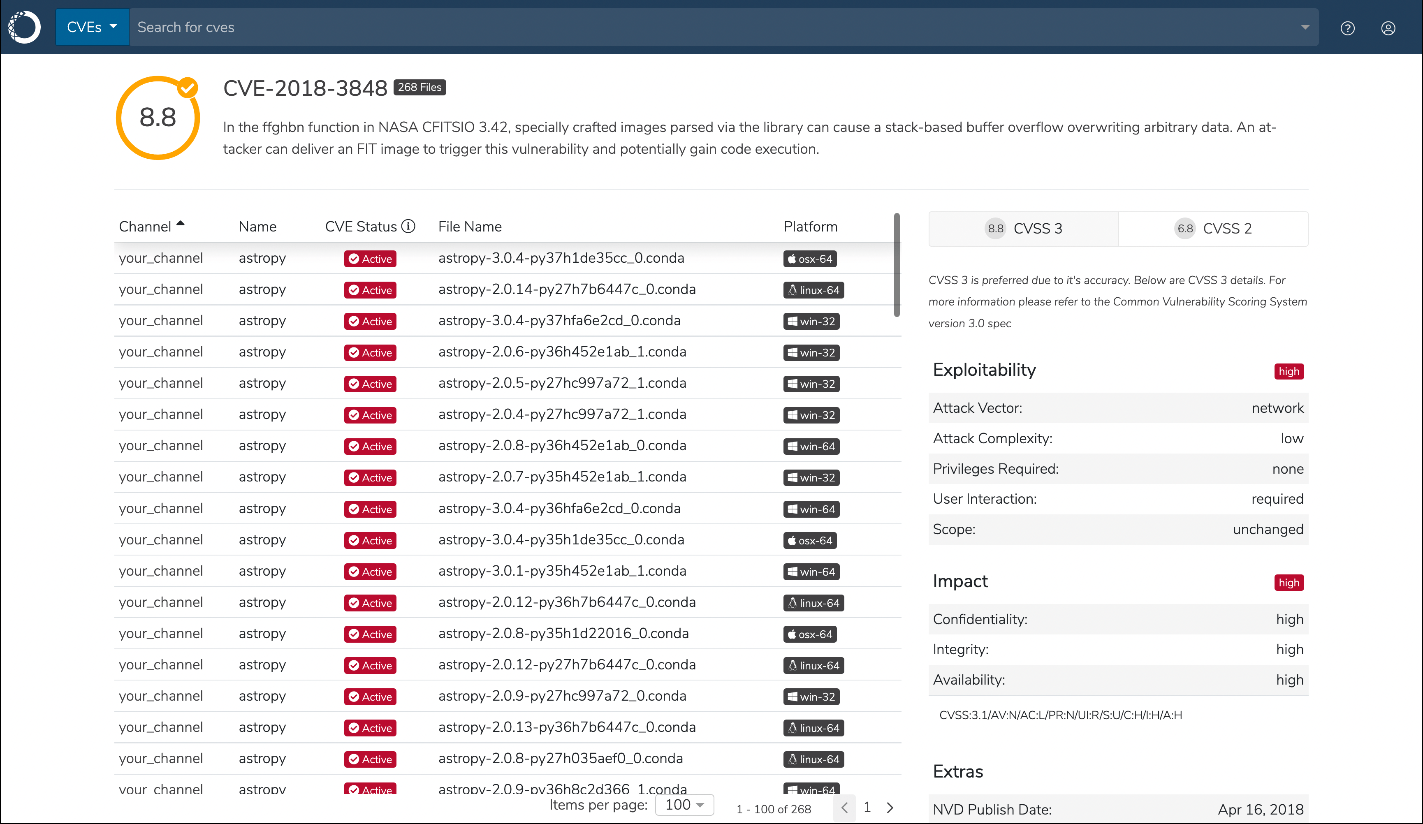Click the Confidentiality high value

point(1290,619)
